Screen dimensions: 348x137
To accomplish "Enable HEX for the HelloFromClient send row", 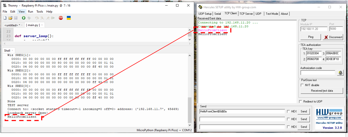I will 288,112.
